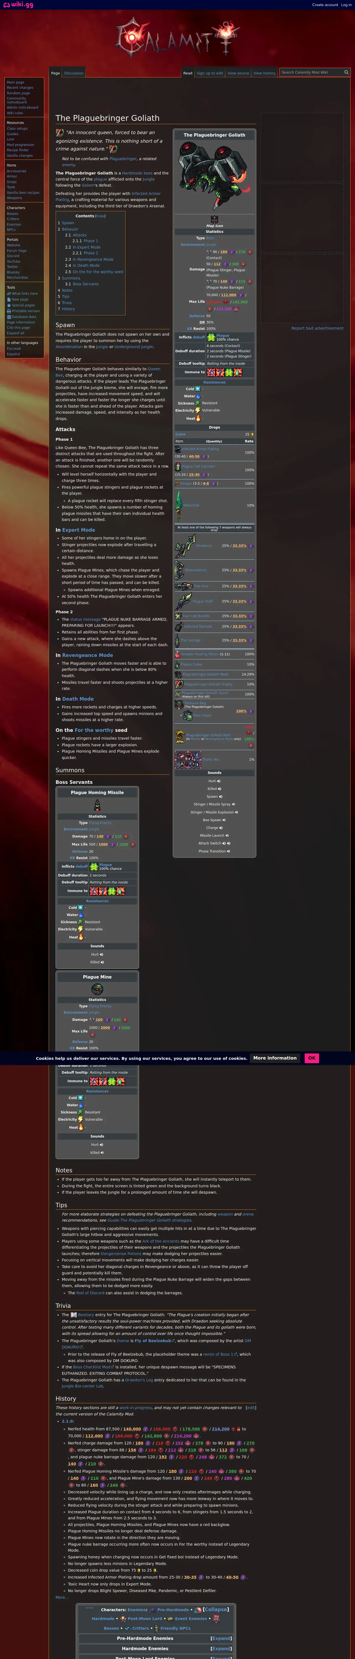Open the Death Mode heading link
This screenshot has height=1659, width=355.
pos(78,699)
